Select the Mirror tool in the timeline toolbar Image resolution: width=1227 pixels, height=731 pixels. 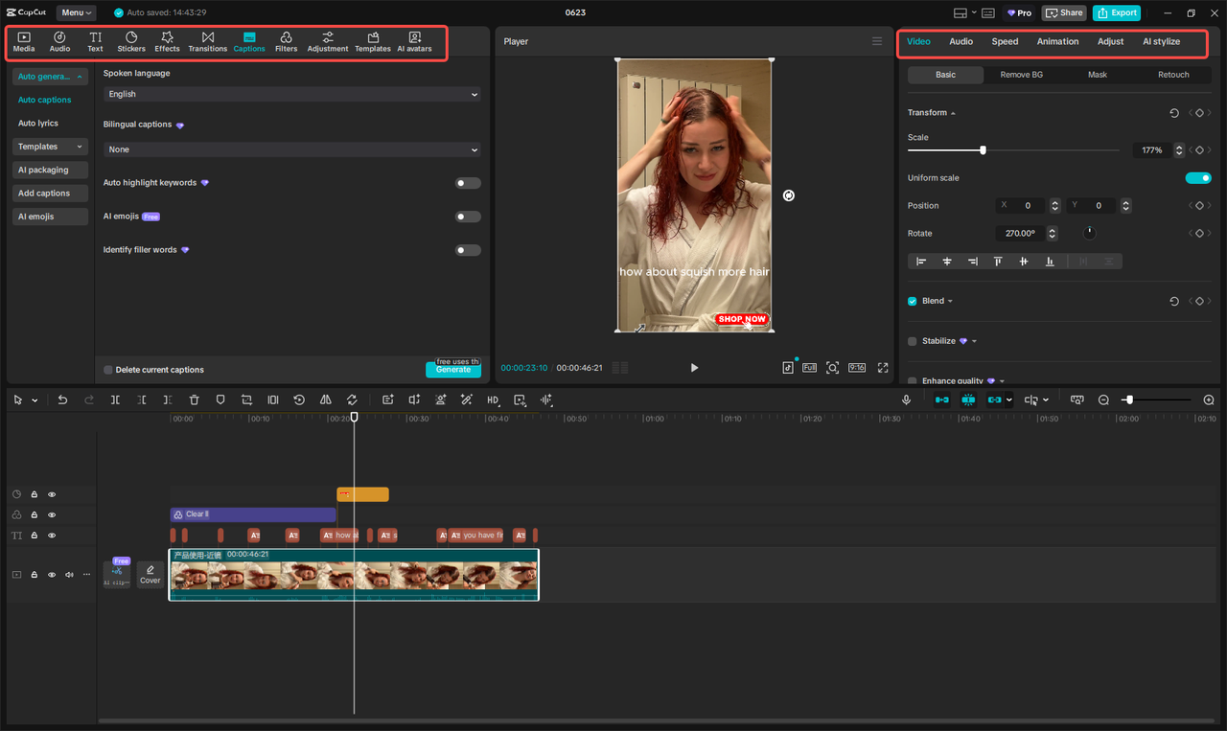(325, 400)
